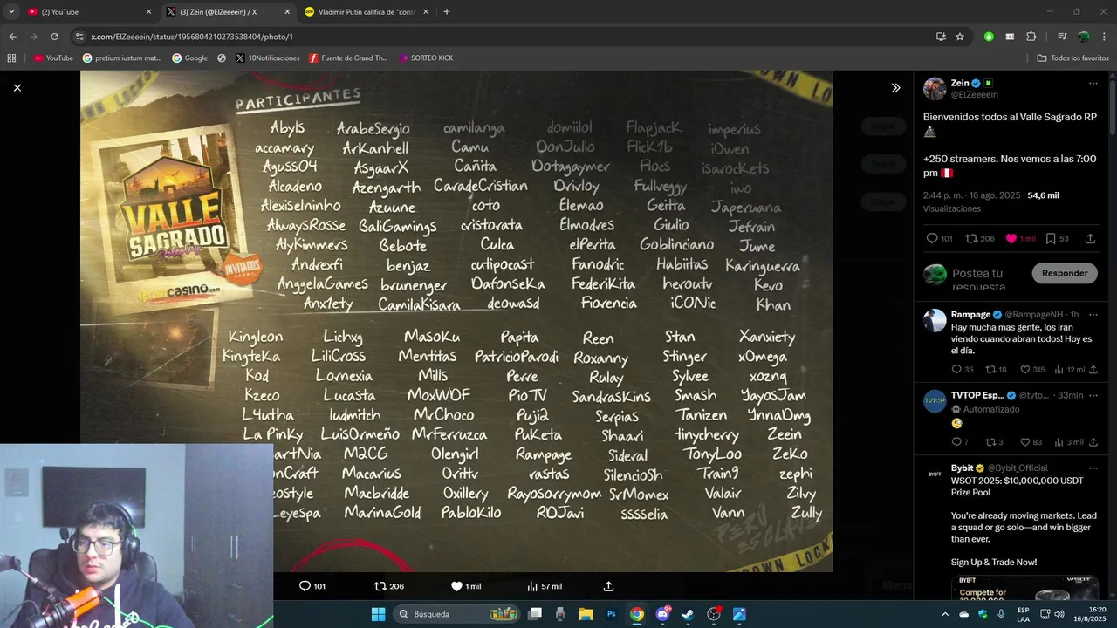Open the Windows Start menu

[378, 614]
